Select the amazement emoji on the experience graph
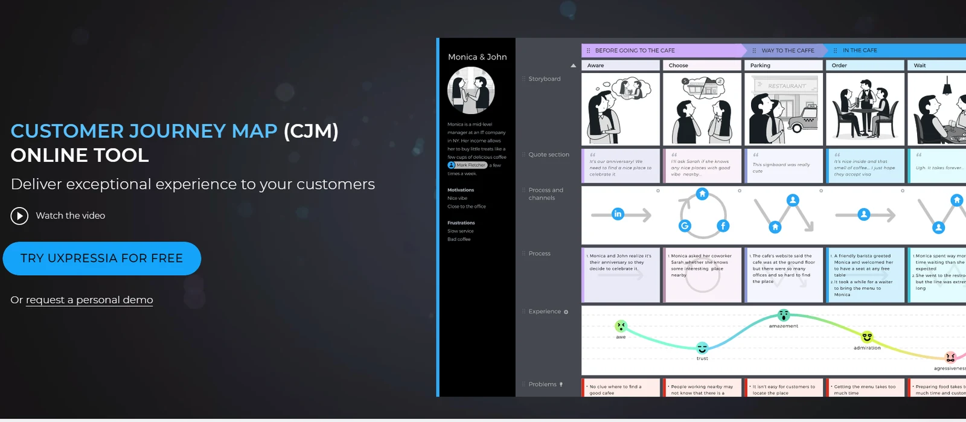This screenshot has width=966, height=422. click(784, 315)
